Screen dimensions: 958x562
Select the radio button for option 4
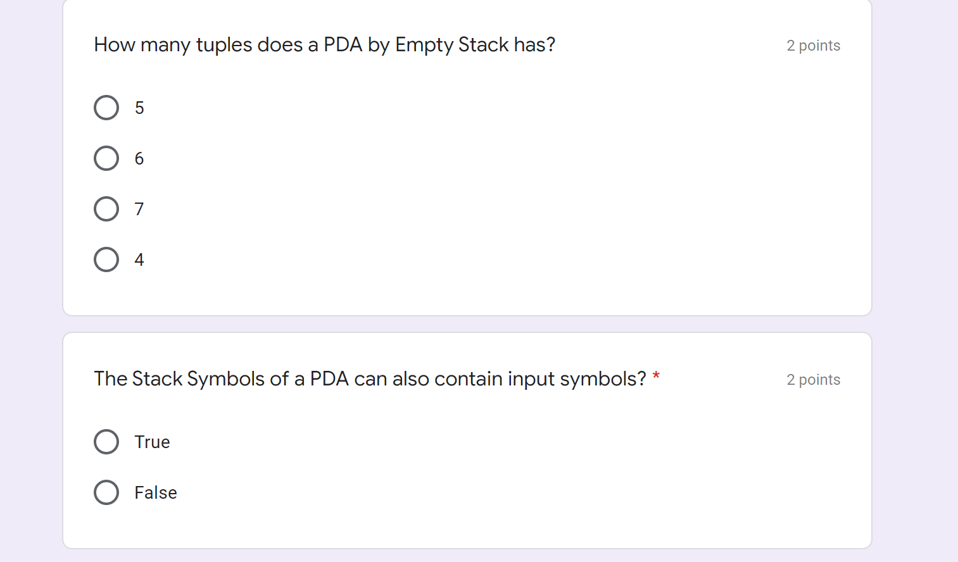point(106,259)
